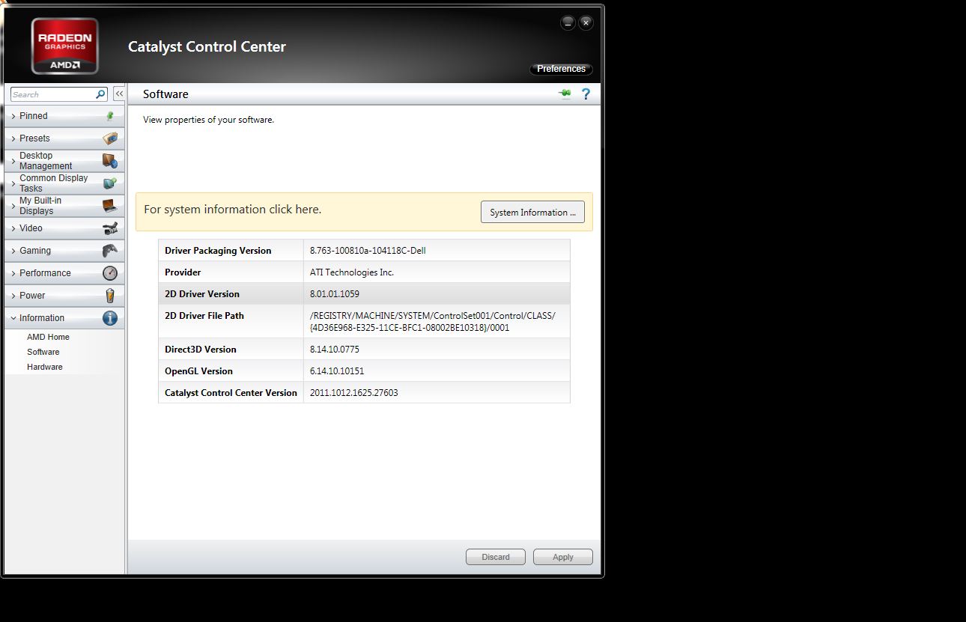The image size is (966, 622).
Task: Click 'For system information click here' text
Action: pyautogui.click(x=233, y=210)
